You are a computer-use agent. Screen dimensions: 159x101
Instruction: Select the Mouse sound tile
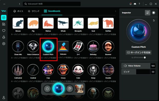click(x=18, y=23)
